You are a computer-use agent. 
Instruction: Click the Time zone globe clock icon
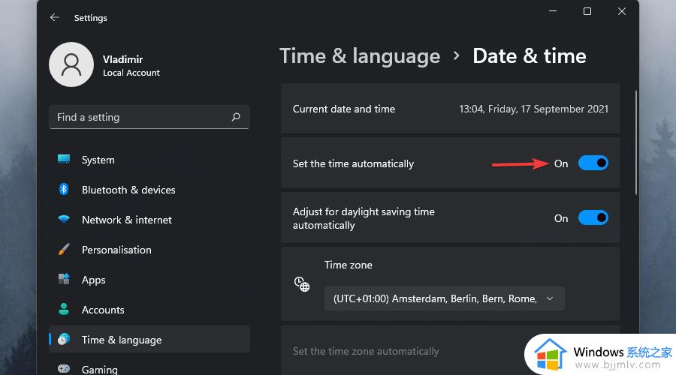(302, 284)
